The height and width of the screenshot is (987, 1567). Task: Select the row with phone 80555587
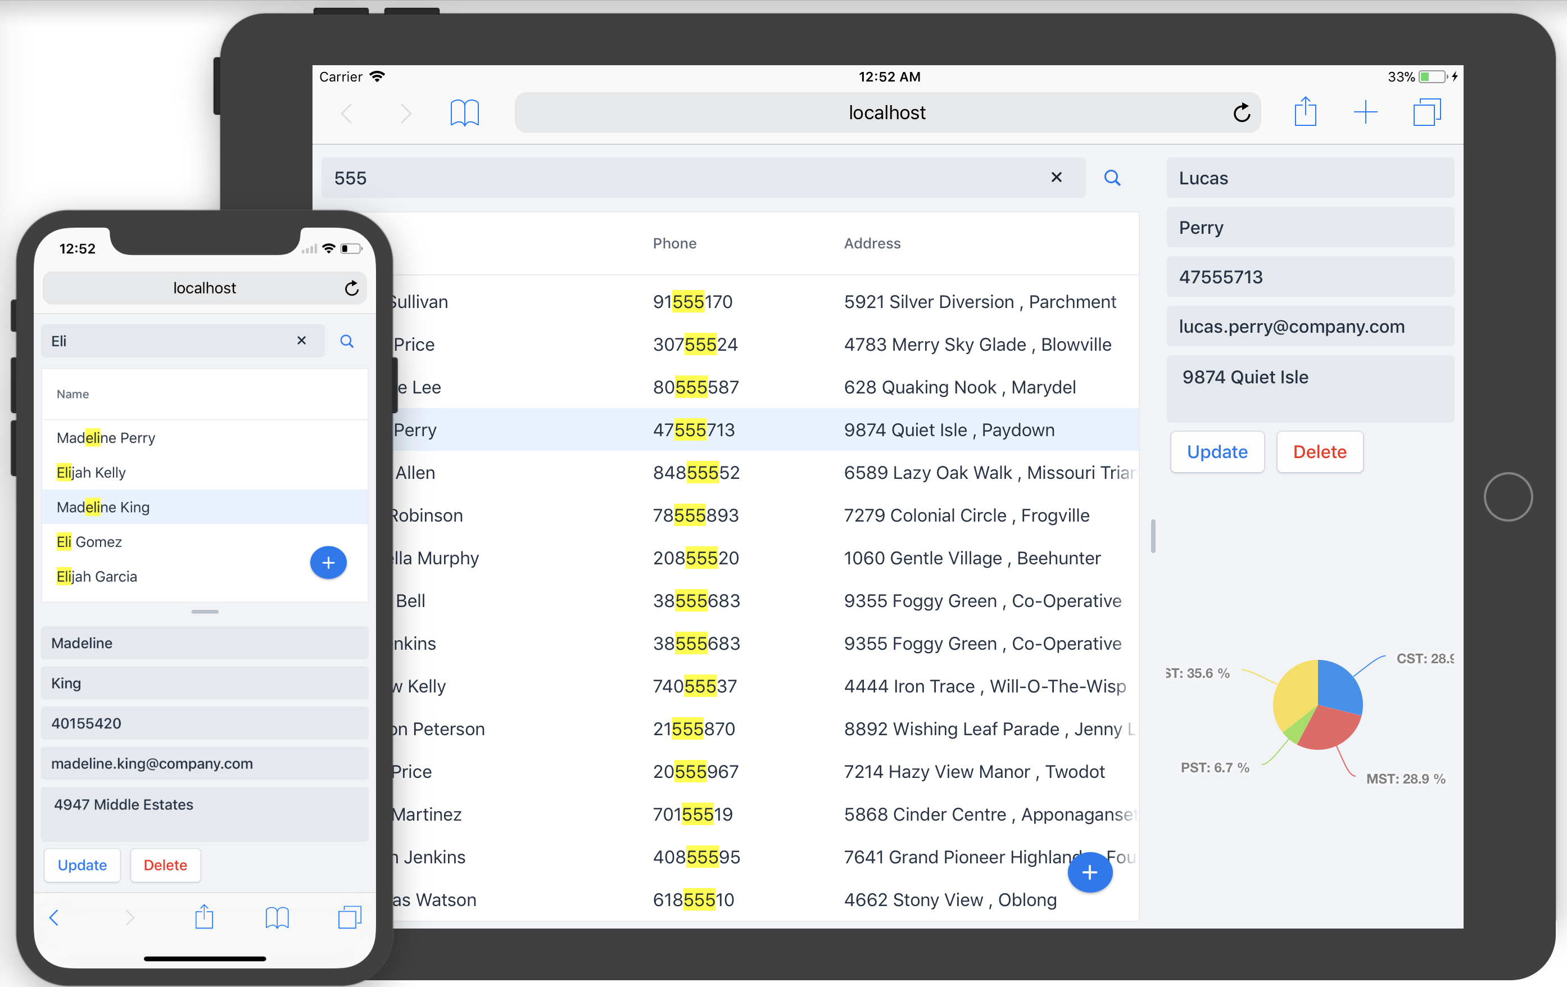pos(696,387)
